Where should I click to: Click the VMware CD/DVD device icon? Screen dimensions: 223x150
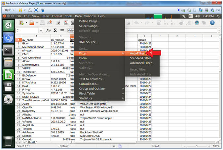189,10
